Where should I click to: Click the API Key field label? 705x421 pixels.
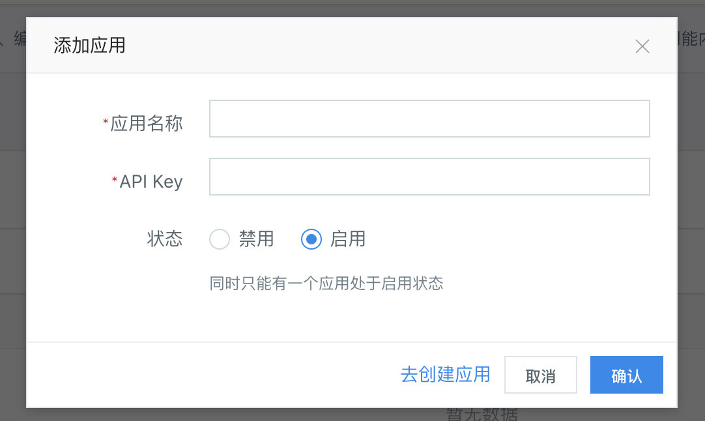click(x=151, y=181)
